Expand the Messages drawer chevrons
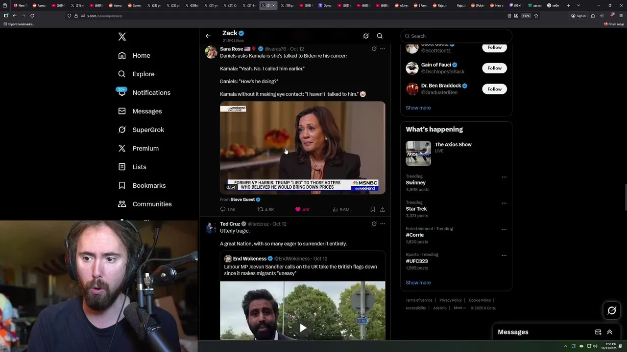627x352 pixels. pyautogui.click(x=610, y=332)
